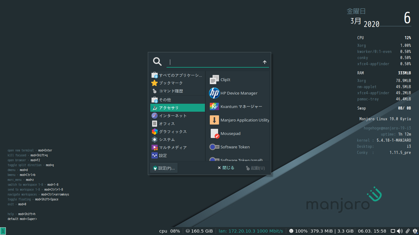This screenshot has height=235, width=419.
Task: Open Kvantum マネージャー
Action: tap(238, 106)
